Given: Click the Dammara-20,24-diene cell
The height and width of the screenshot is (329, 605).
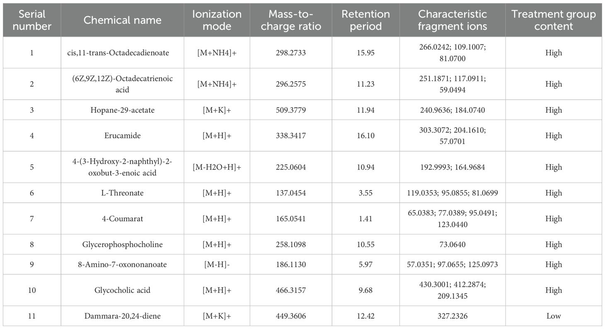Looking at the screenshot, I should coord(122,316).
